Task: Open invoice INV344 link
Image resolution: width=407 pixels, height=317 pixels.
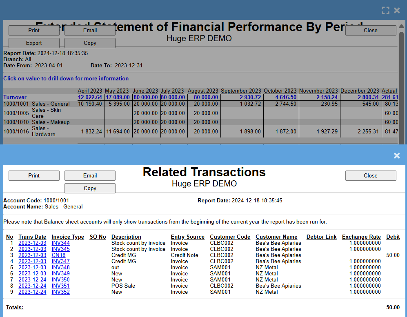Action: point(60,243)
